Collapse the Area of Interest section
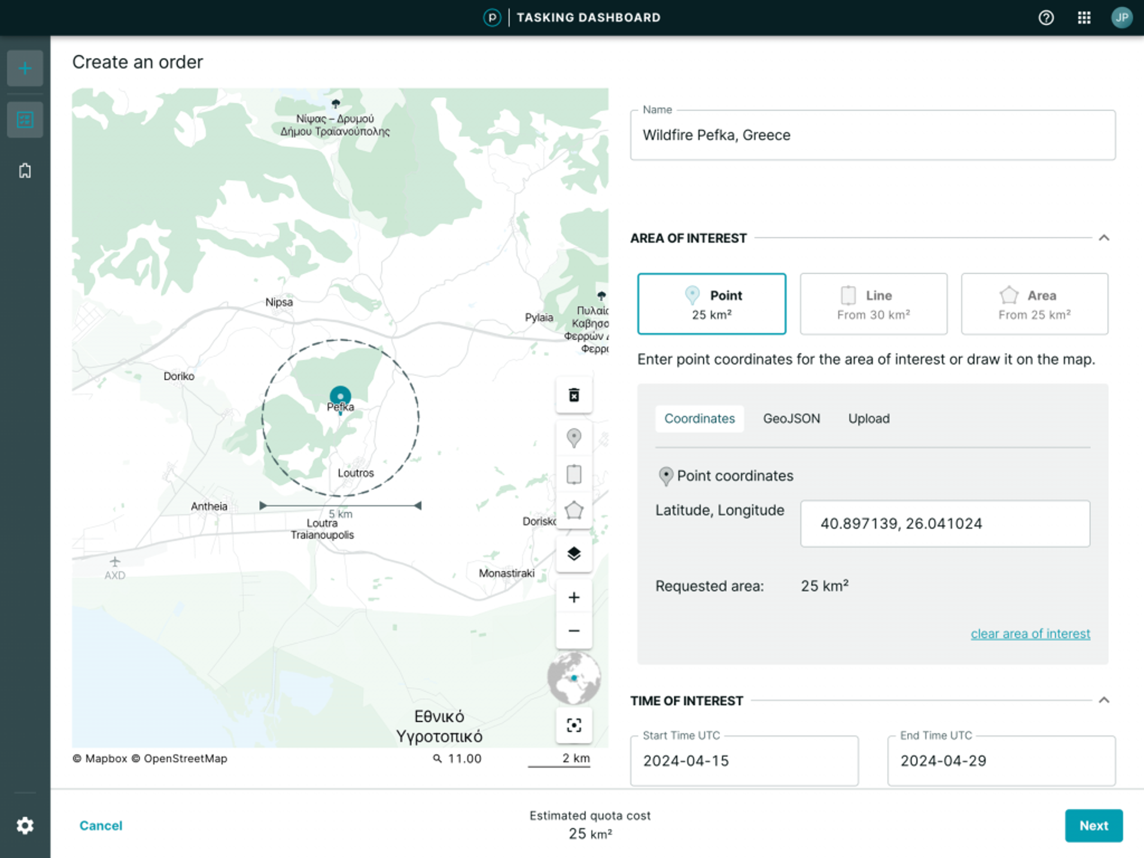 click(x=1104, y=238)
